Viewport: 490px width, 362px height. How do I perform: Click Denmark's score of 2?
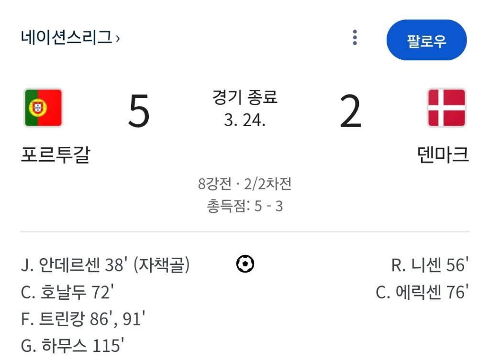point(350,112)
